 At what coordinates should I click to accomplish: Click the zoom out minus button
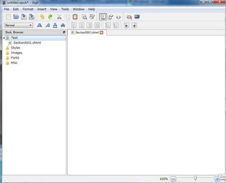[x=173, y=179]
